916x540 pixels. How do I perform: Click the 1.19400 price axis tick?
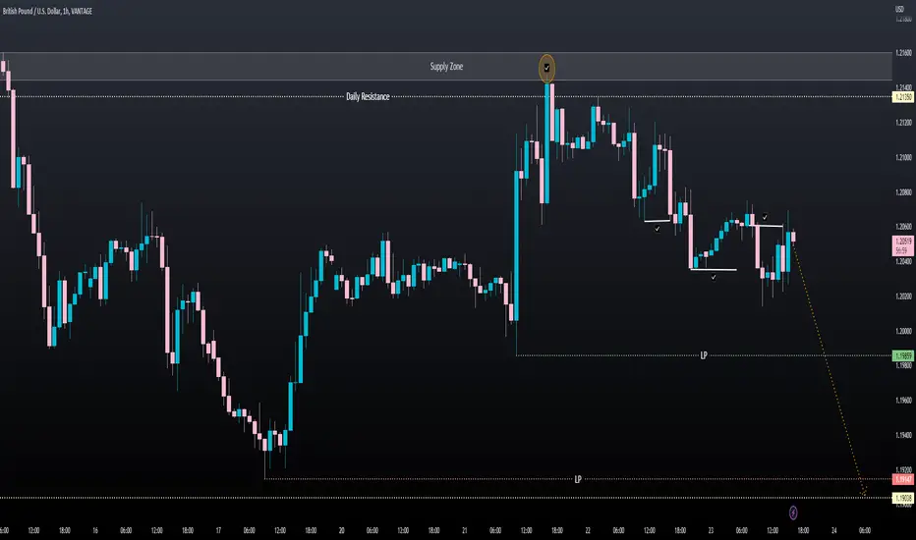pyautogui.click(x=903, y=435)
